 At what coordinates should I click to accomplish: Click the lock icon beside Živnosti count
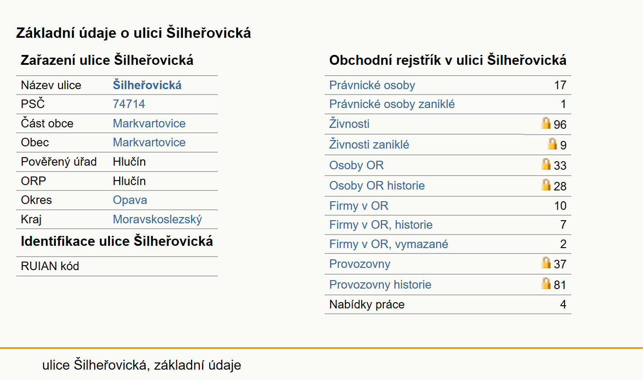click(x=546, y=123)
